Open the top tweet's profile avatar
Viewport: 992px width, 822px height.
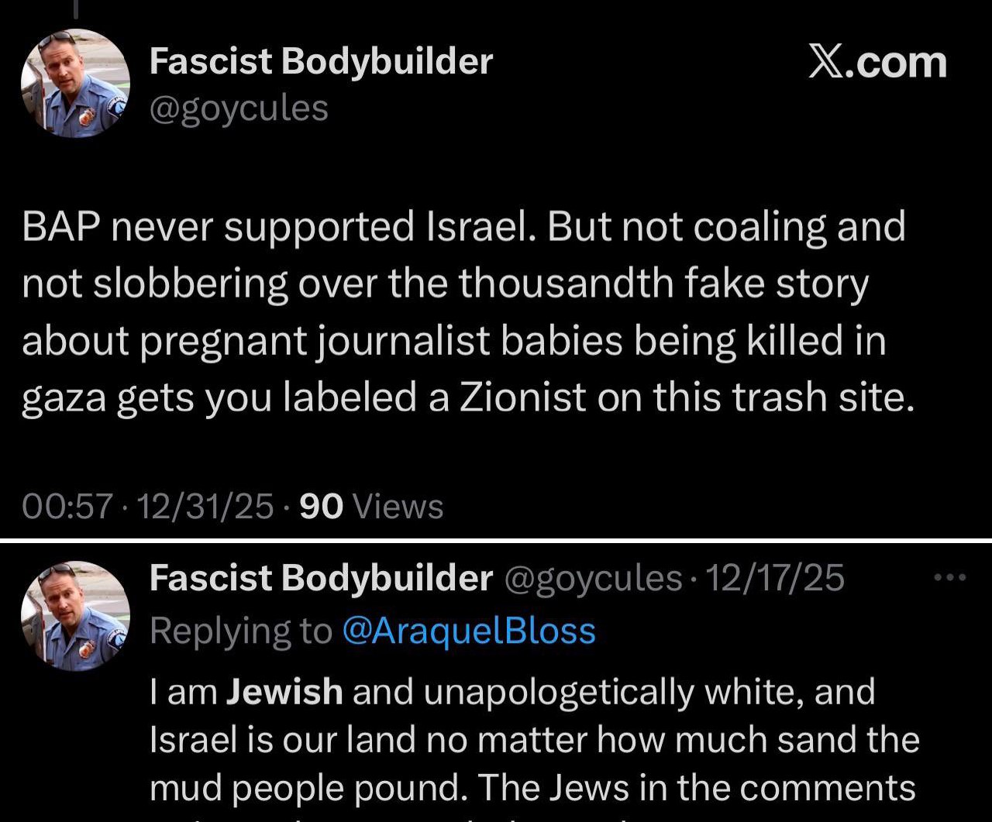(75, 84)
